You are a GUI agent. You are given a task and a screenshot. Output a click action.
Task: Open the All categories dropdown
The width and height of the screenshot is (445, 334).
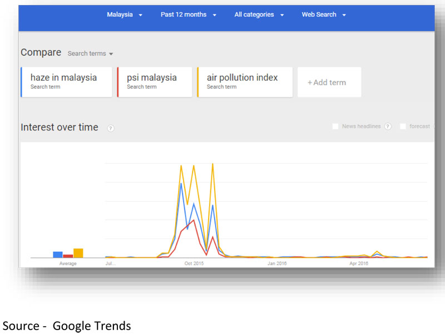point(260,14)
